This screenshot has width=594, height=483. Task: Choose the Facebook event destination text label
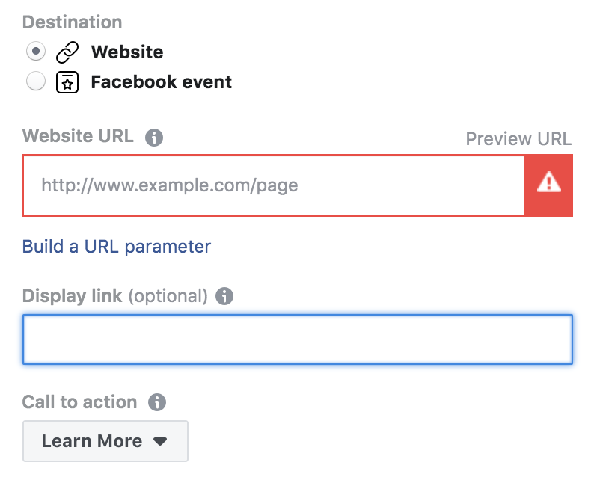click(x=162, y=81)
